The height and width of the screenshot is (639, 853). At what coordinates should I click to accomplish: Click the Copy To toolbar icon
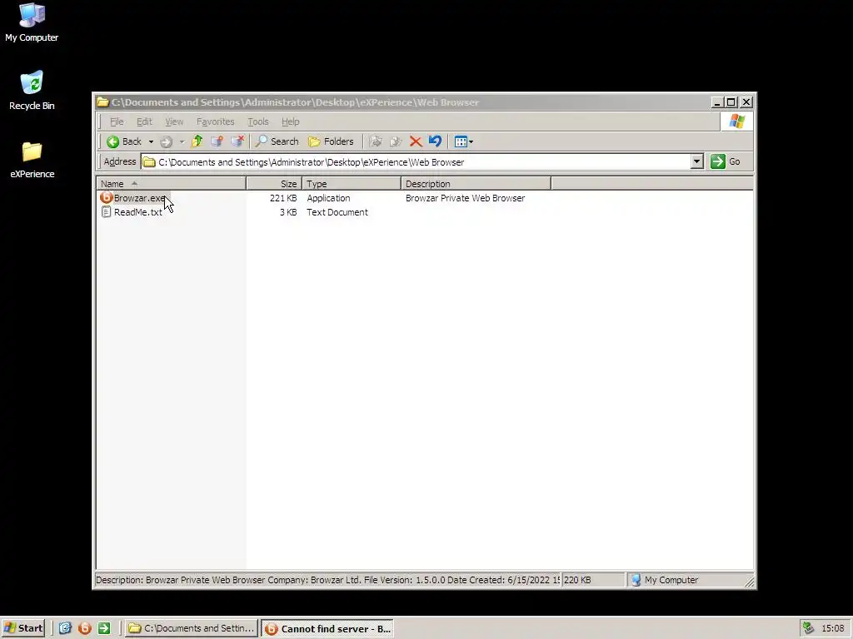pyautogui.click(x=396, y=141)
